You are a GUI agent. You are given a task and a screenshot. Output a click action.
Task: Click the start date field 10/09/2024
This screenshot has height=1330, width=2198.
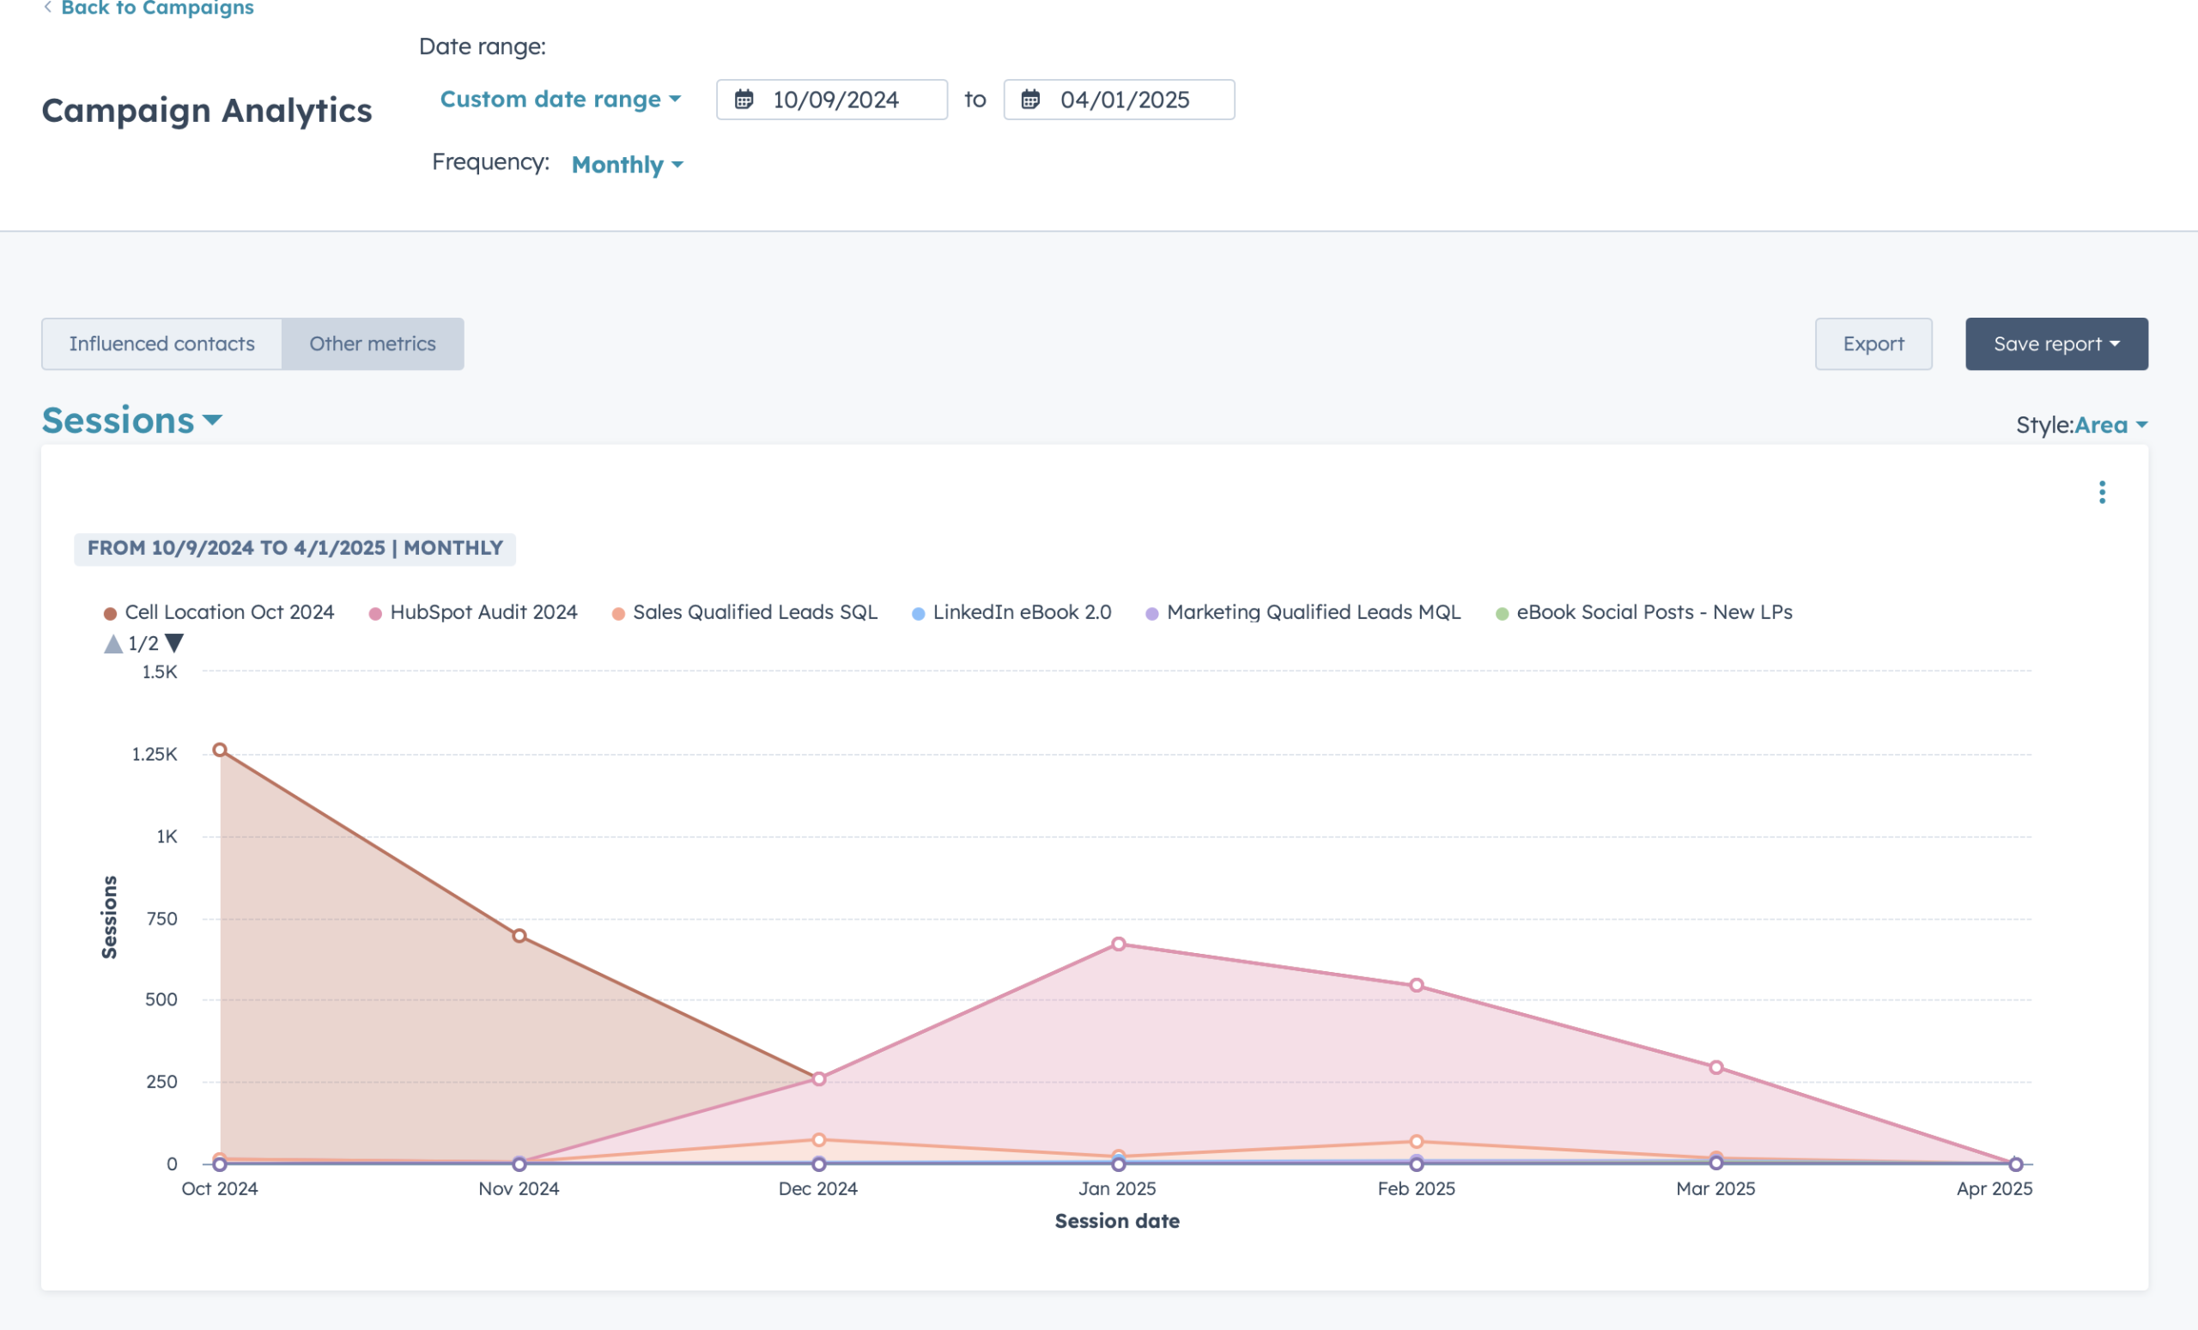click(835, 99)
